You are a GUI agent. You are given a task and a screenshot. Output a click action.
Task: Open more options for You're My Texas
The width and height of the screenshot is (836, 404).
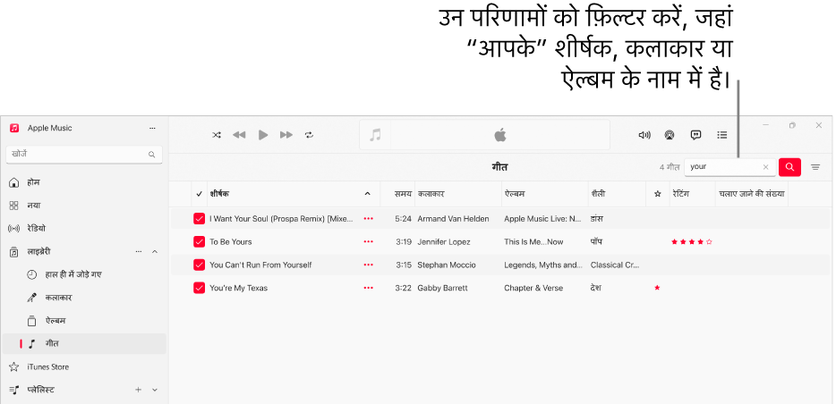[368, 288]
